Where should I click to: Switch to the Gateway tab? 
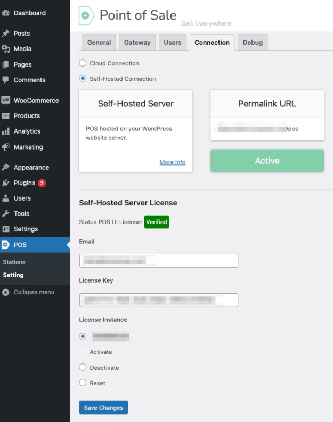pyautogui.click(x=137, y=42)
